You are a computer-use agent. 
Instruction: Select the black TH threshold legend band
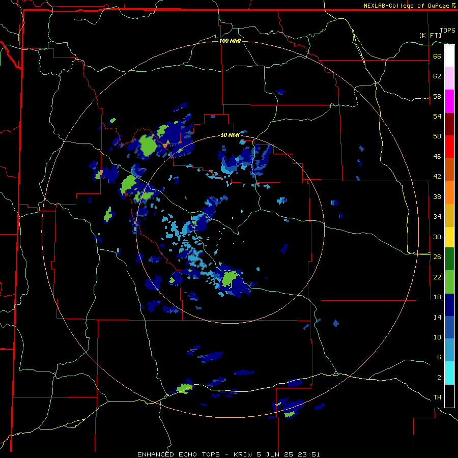point(449,396)
